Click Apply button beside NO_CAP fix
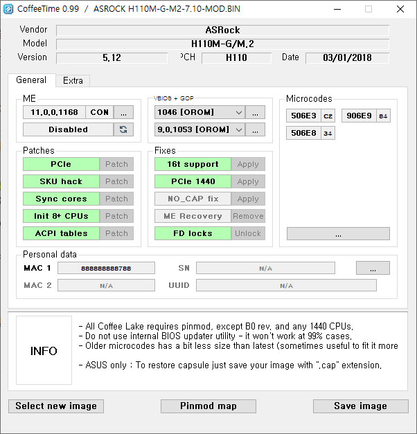Image resolution: width=417 pixels, height=434 pixels. [248, 199]
